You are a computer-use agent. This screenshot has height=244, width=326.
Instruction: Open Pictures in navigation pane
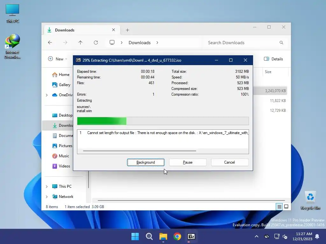[62, 146]
